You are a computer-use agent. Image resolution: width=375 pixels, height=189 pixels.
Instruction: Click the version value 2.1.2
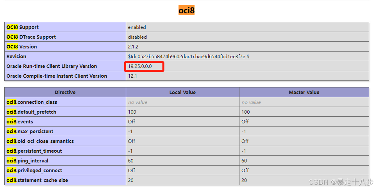point(133,47)
